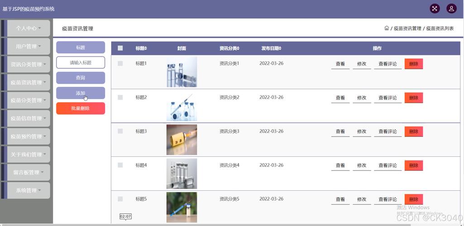Image resolution: width=464 pixels, height=226 pixels.
Task: Expand the 用户管理 sidebar menu
Action: tap(29, 47)
